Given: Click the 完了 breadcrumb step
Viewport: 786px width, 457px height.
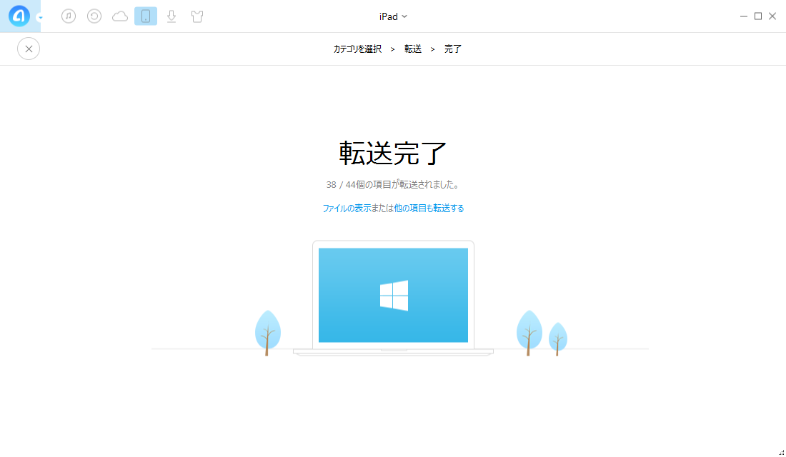Looking at the screenshot, I should tap(452, 49).
